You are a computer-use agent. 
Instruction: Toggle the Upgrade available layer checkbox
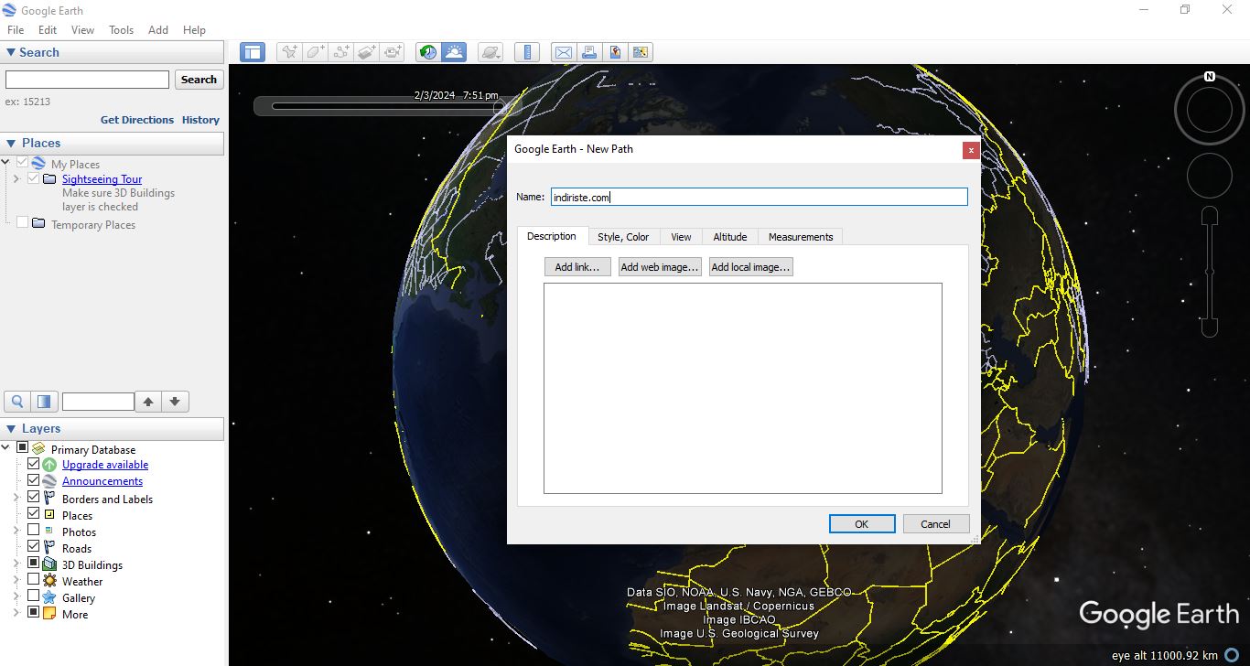34,464
